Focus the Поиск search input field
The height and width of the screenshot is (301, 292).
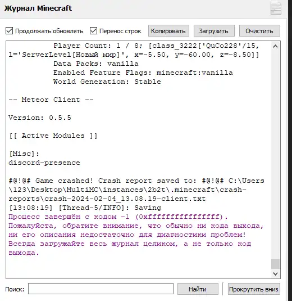(101, 289)
